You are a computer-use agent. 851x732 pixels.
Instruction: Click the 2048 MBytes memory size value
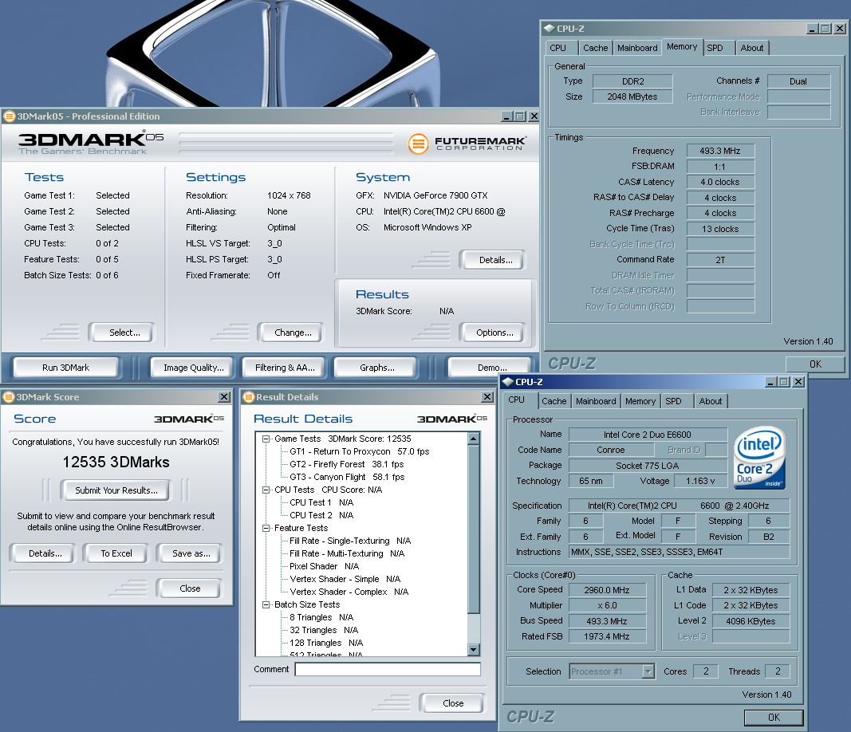tap(632, 96)
